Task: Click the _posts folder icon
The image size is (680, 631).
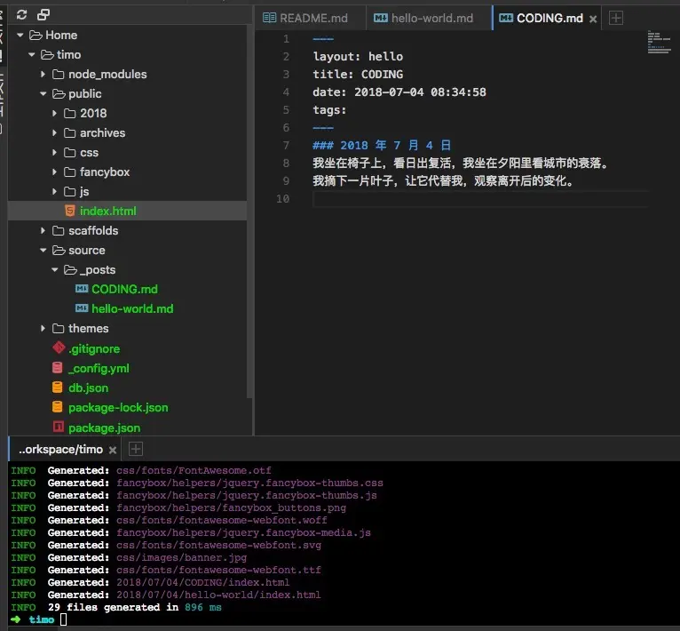Action: (71, 269)
